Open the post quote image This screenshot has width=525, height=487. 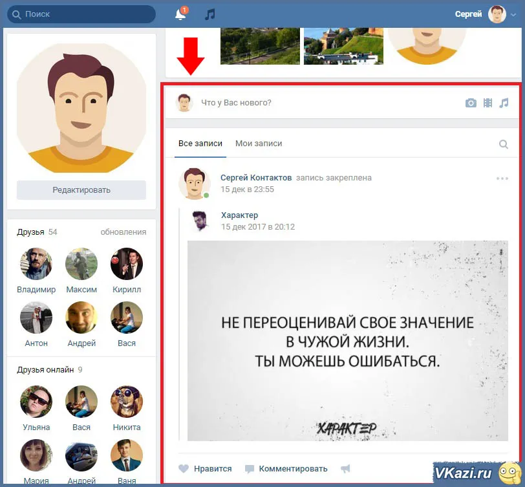(x=348, y=341)
